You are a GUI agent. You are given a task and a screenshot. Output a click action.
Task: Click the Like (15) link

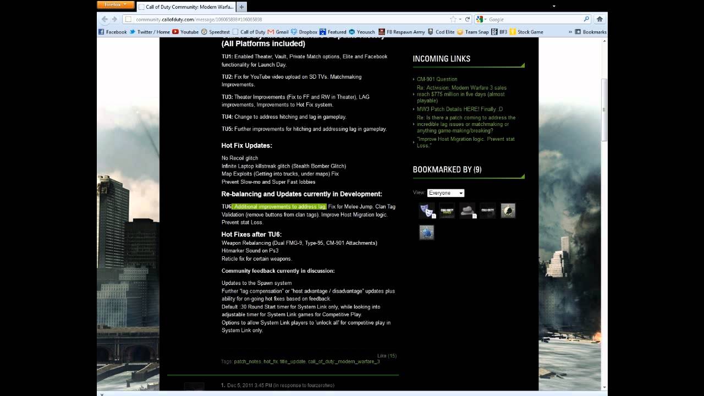[x=387, y=356]
